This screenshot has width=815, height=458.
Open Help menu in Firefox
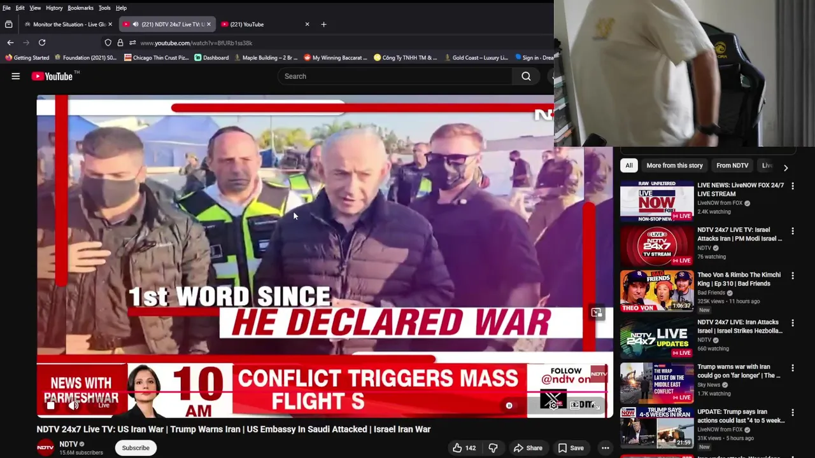tap(121, 8)
